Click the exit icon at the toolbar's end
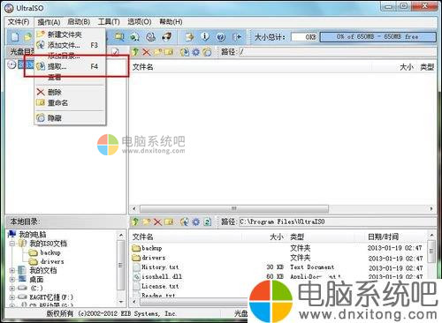The height and width of the screenshot is (323, 442). tap(237, 37)
